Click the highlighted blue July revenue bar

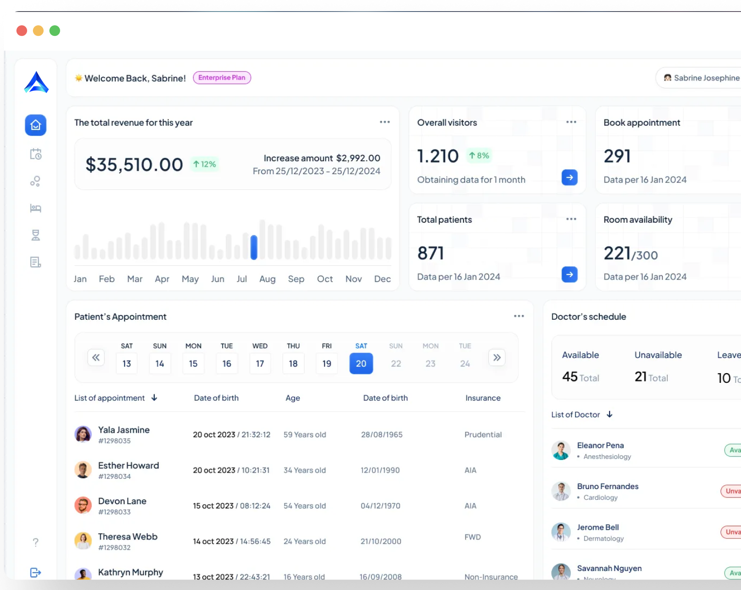pos(254,247)
